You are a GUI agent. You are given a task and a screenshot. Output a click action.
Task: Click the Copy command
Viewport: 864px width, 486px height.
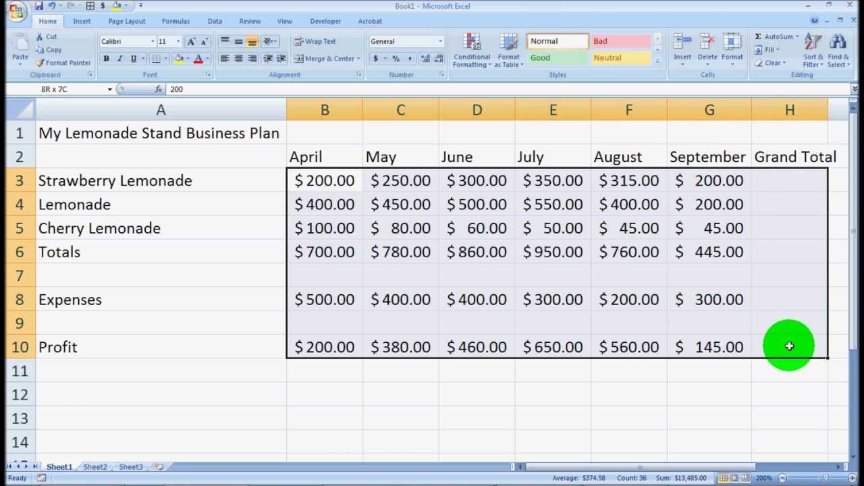pos(49,50)
